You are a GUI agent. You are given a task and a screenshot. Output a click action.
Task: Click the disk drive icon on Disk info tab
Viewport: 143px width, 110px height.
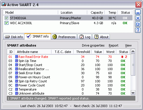(7, 37)
